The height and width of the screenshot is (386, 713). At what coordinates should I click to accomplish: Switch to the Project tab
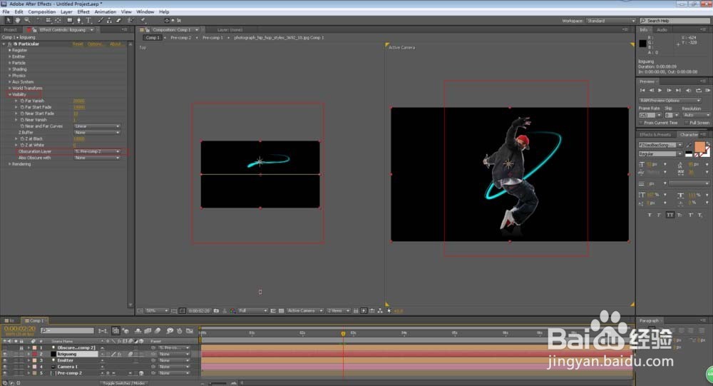11,29
